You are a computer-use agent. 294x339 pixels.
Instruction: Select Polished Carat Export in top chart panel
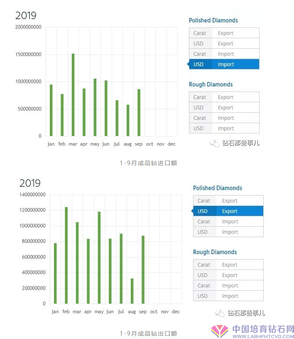coord(224,33)
